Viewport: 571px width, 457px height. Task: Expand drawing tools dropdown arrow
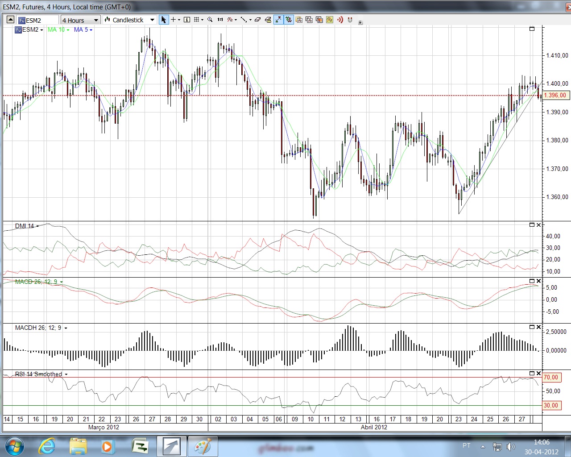pyautogui.click(x=250, y=20)
